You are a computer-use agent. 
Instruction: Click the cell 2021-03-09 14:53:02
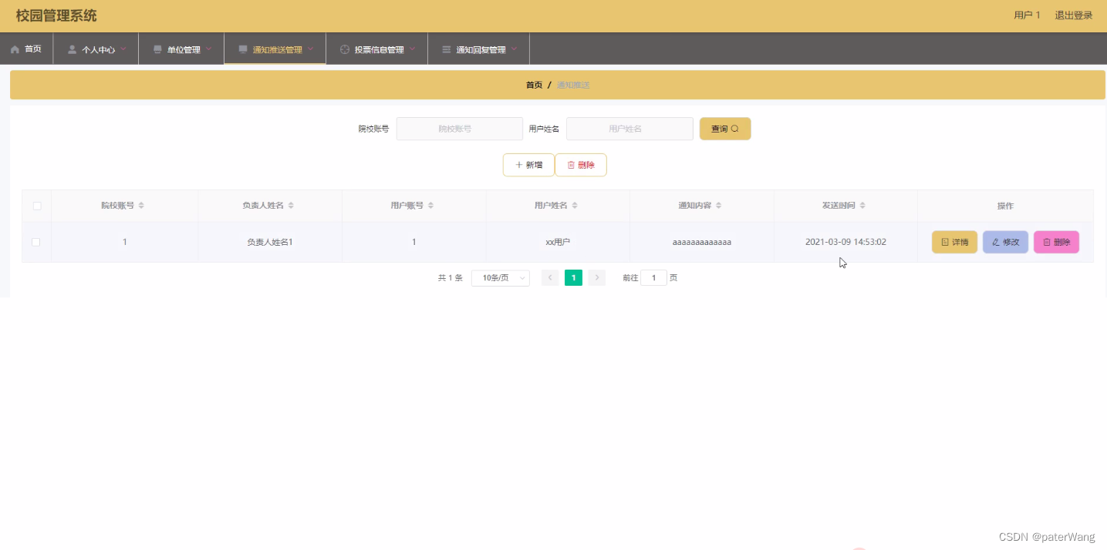845,242
